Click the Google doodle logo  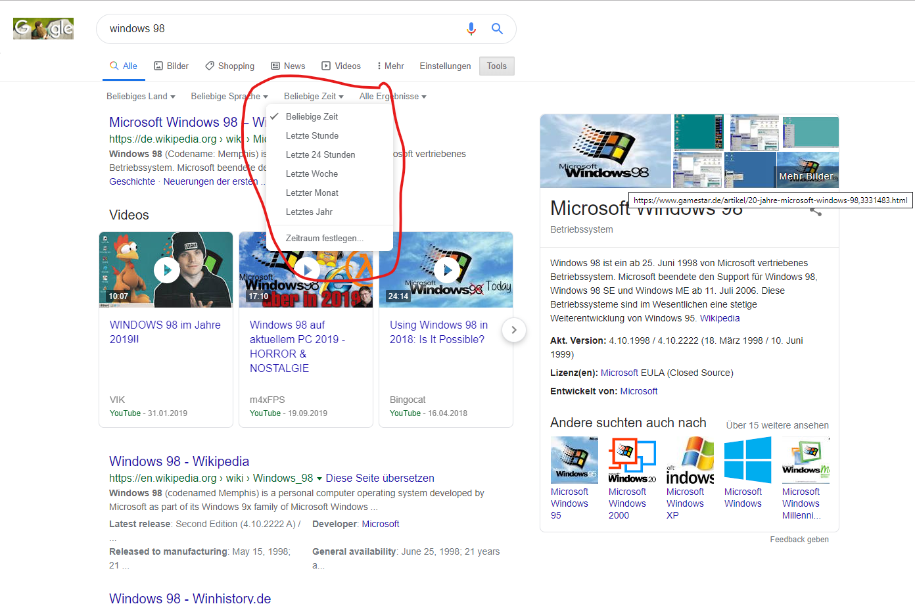point(43,28)
